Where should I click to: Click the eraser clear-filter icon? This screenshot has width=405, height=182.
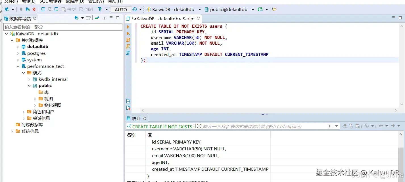[x=345, y=126]
